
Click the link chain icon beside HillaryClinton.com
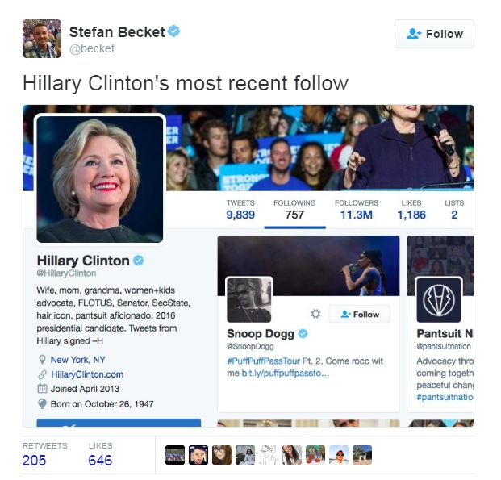click(x=42, y=374)
